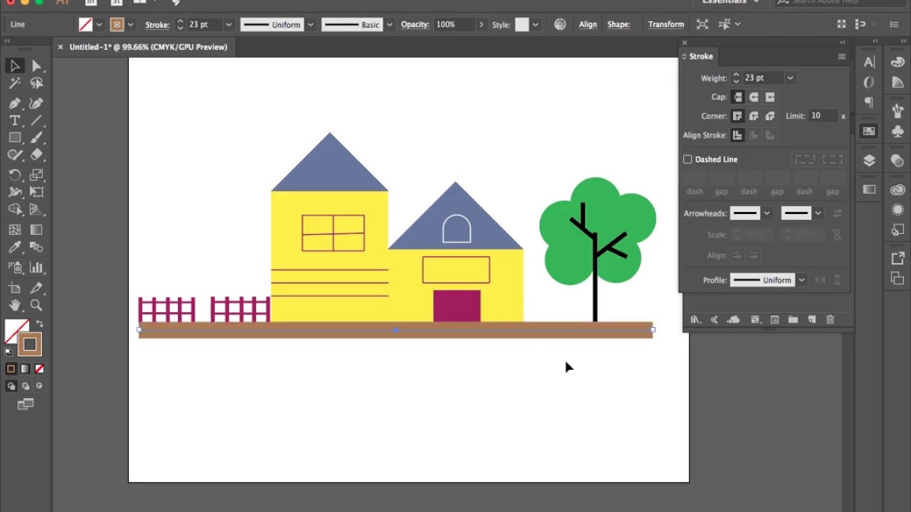The width and height of the screenshot is (911, 512).
Task: Select the Shaper tool
Action: point(15,155)
